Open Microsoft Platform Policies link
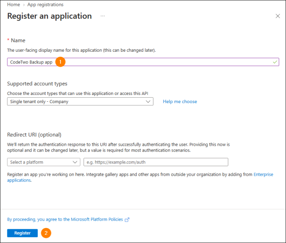 coord(65,219)
